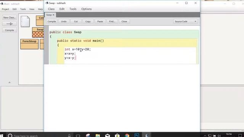Maximize the Swap editor window

[186, 3]
